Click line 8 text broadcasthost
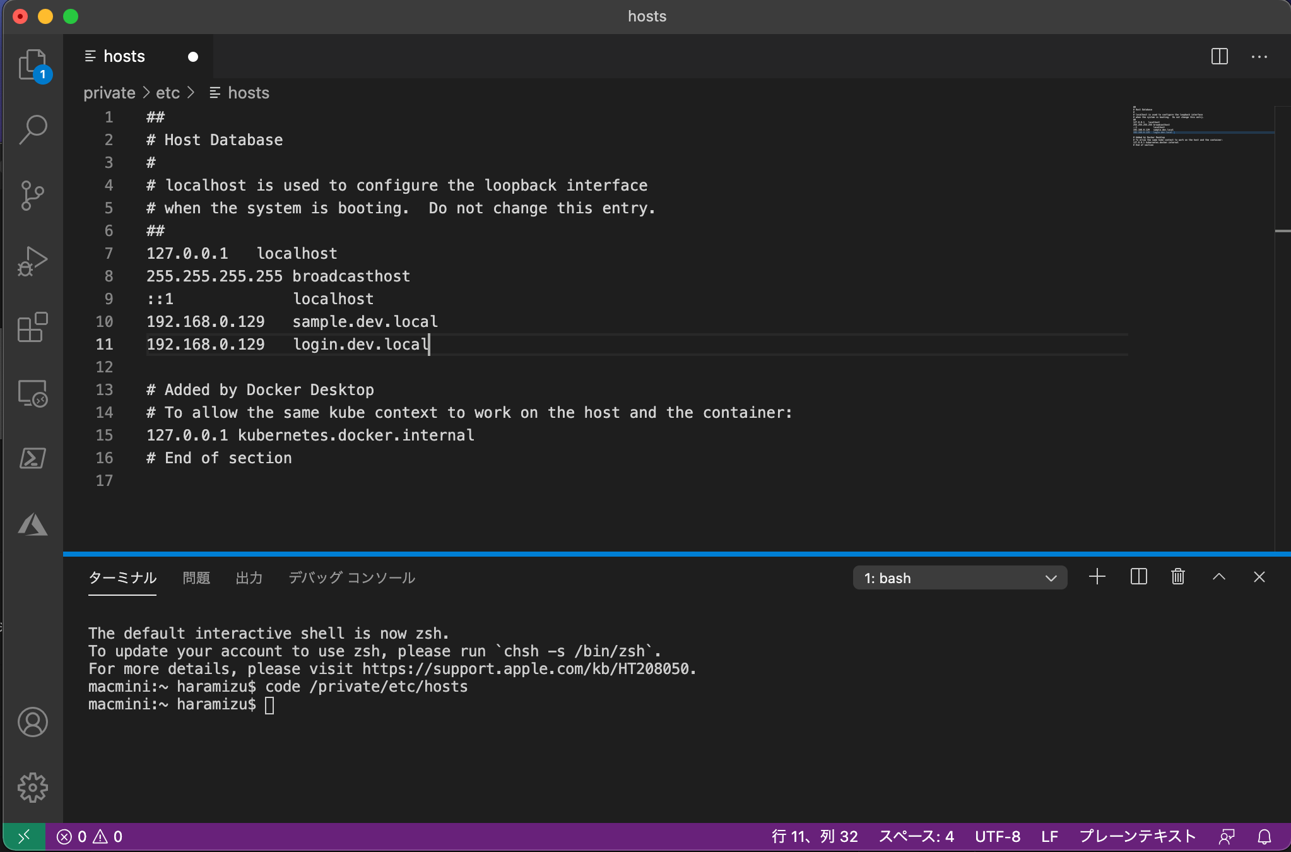The height and width of the screenshot is (852, 1291). [351, 276]
